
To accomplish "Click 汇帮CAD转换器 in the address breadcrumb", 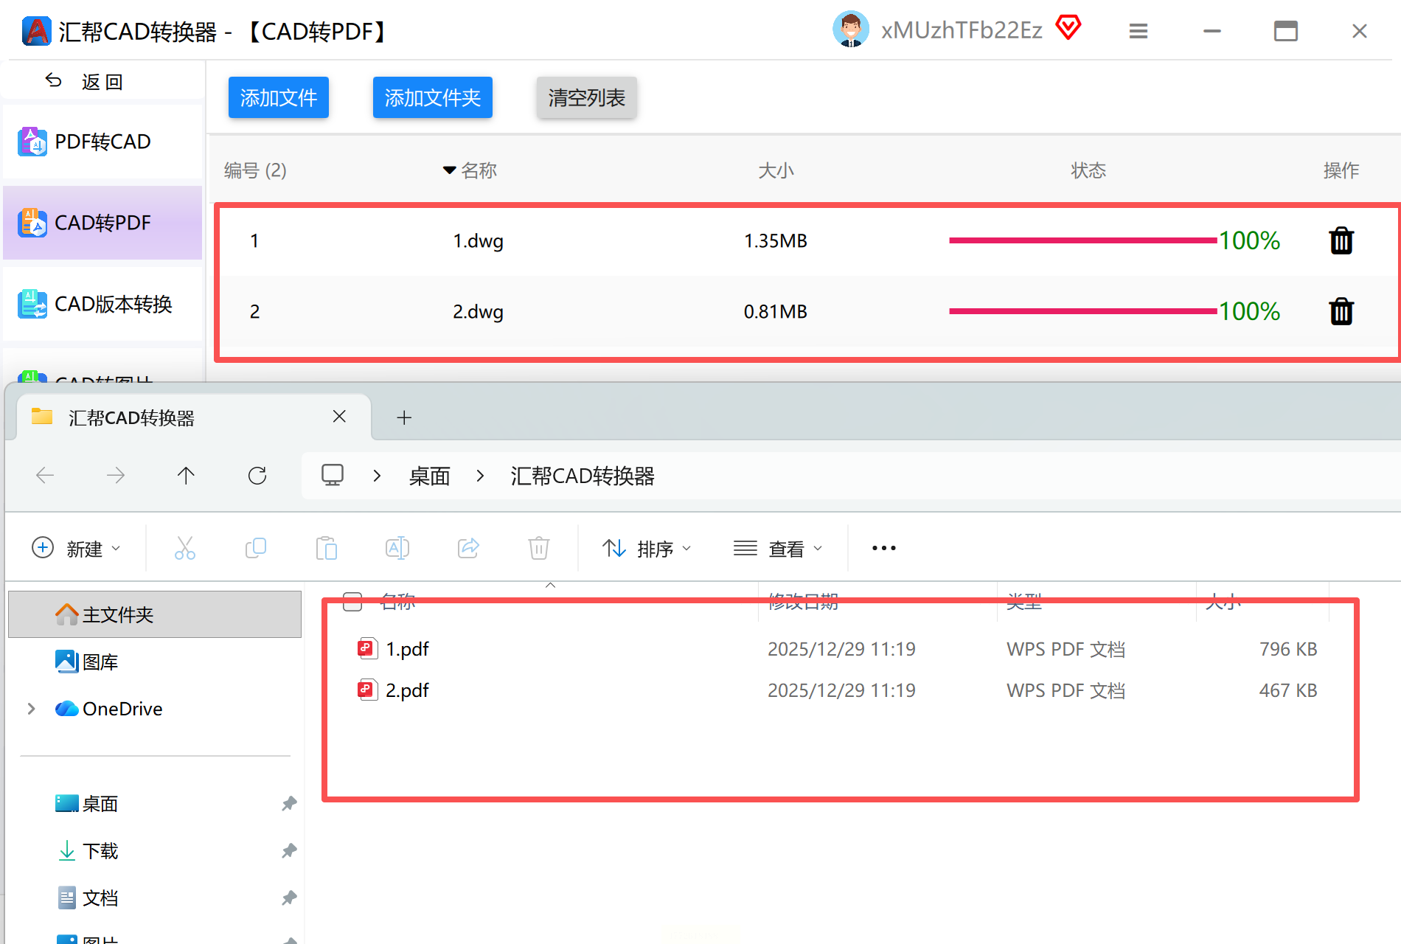I will [583, 476].
